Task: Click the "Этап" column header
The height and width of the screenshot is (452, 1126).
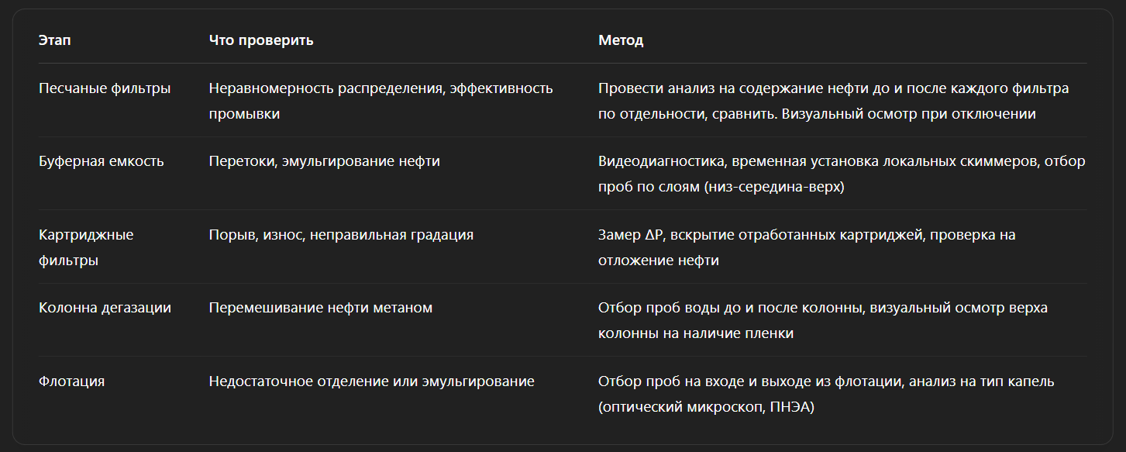Action: coord(54,40)
